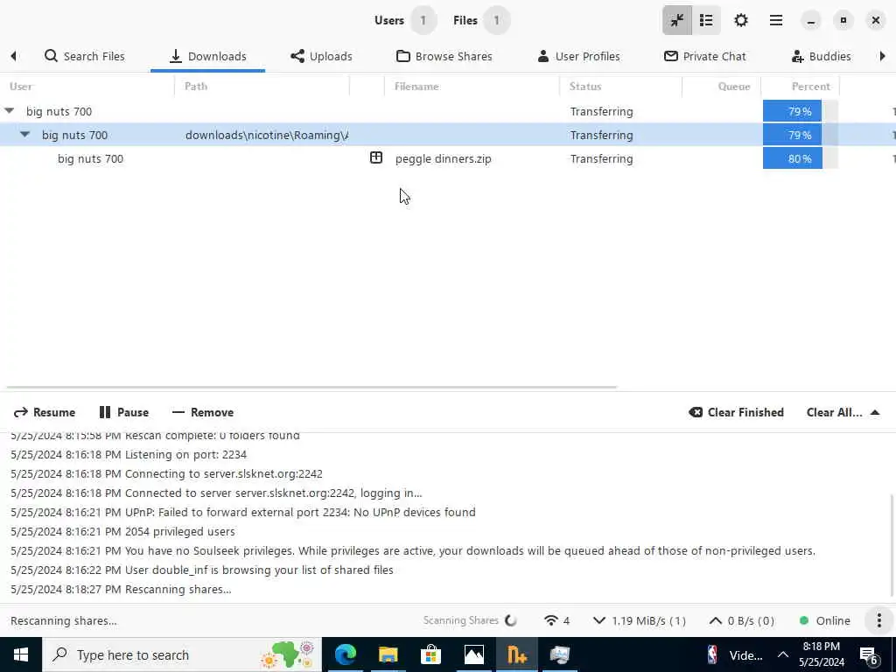
Task: Sort by the Status column header
Action: click(620, 87)
